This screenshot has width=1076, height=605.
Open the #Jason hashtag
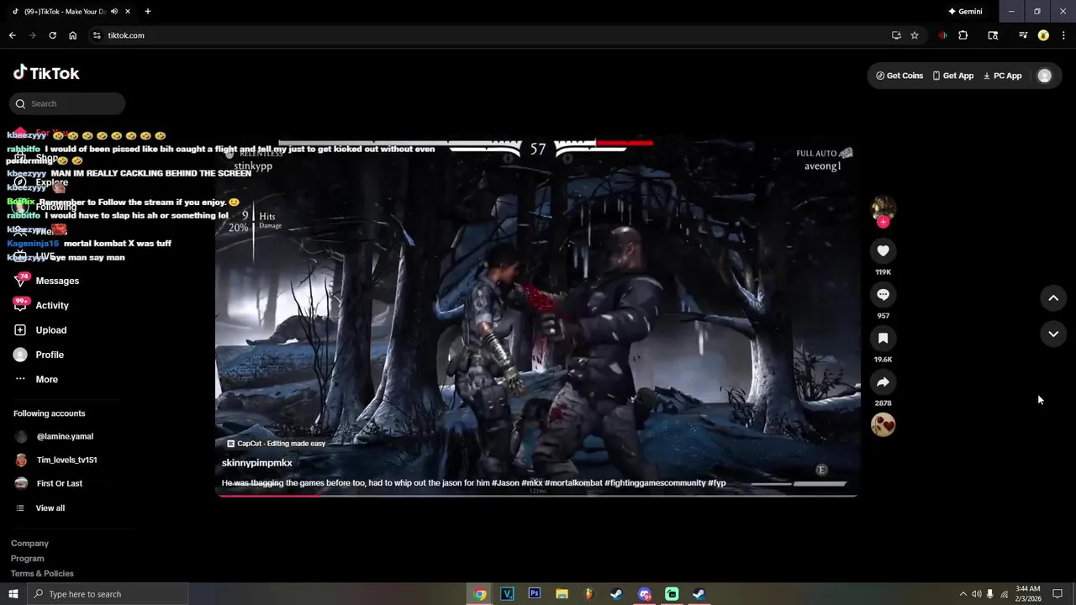pyautogui.click(x=504, y=483)
